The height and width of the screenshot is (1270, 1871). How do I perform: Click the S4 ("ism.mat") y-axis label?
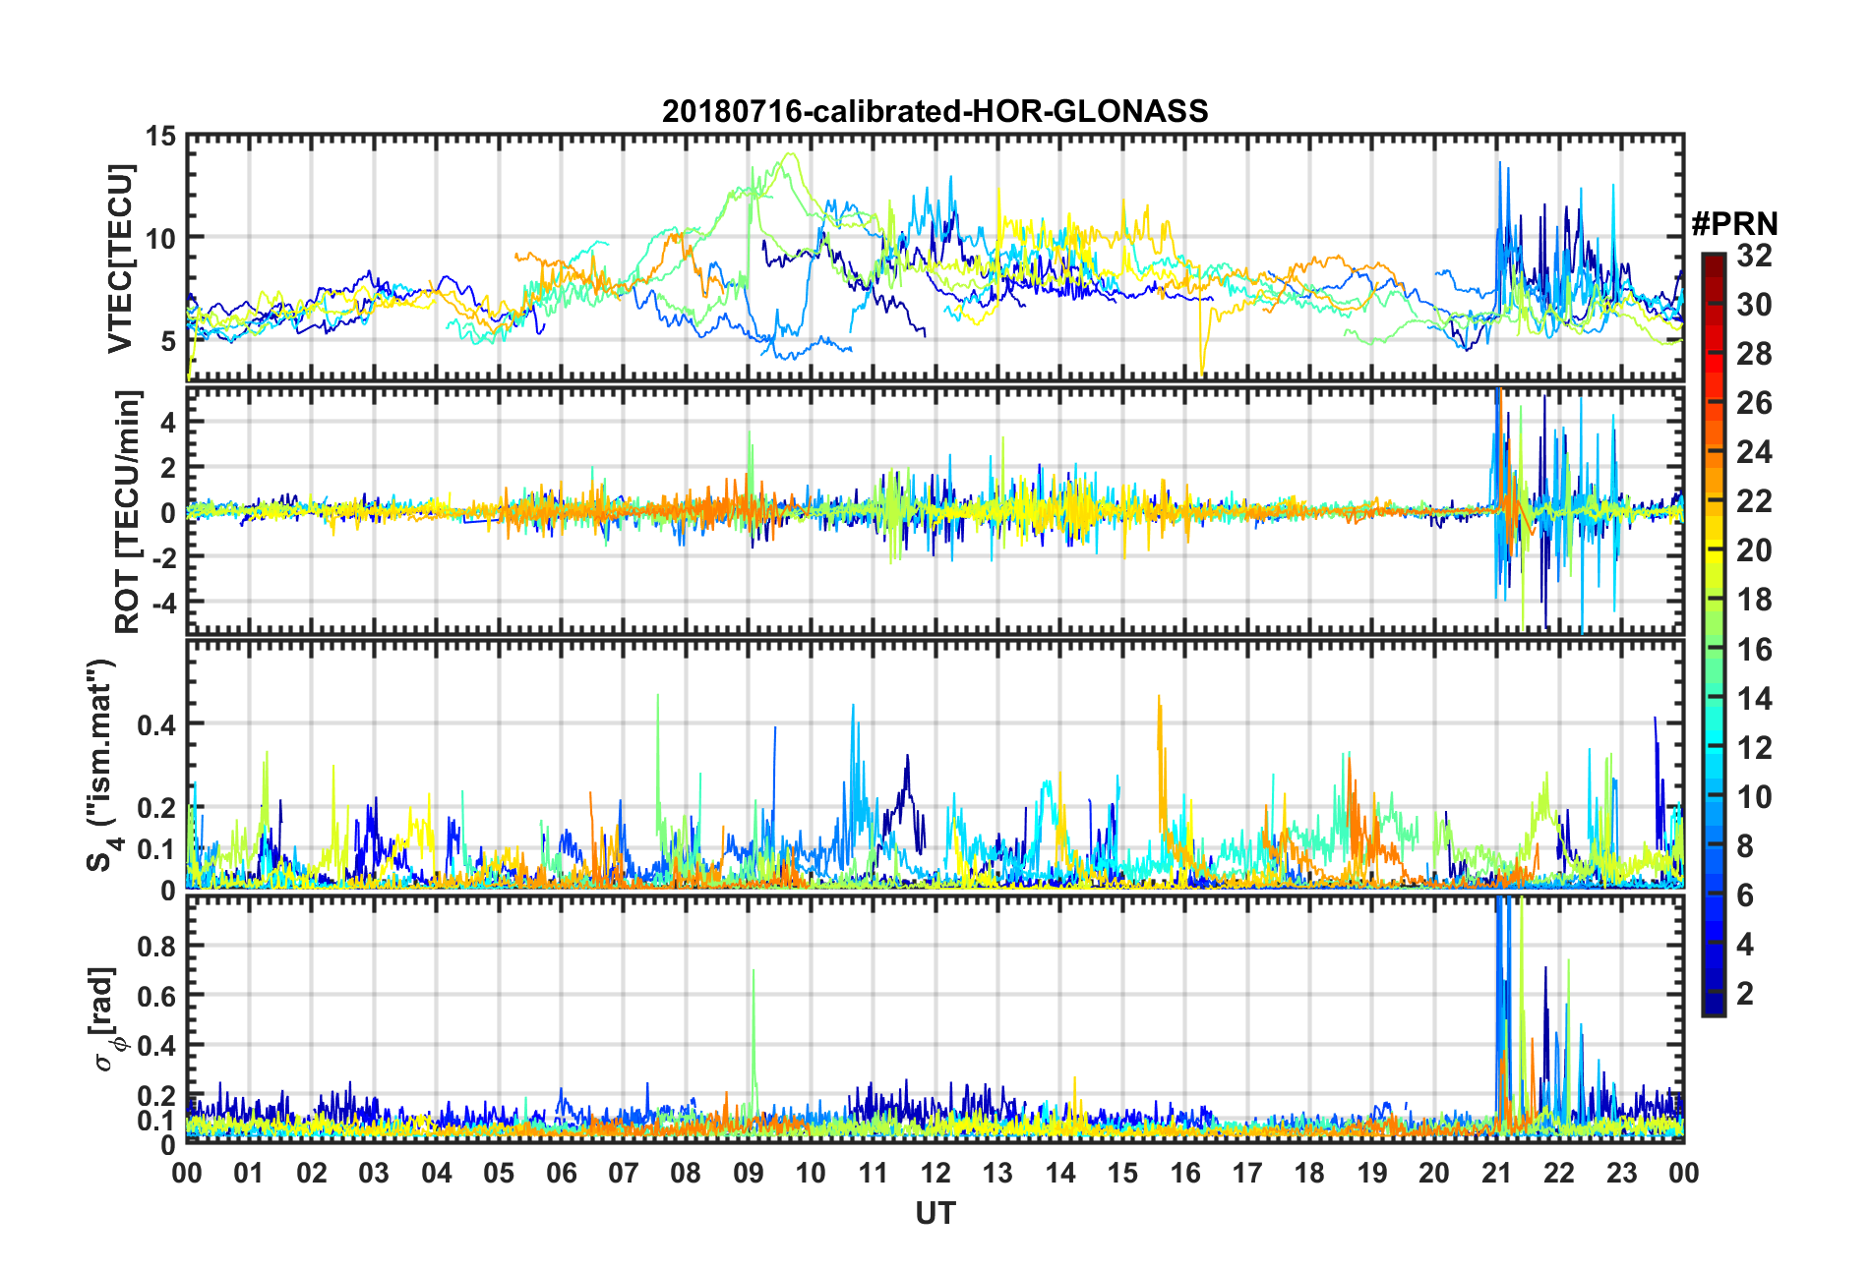point(101,765)
